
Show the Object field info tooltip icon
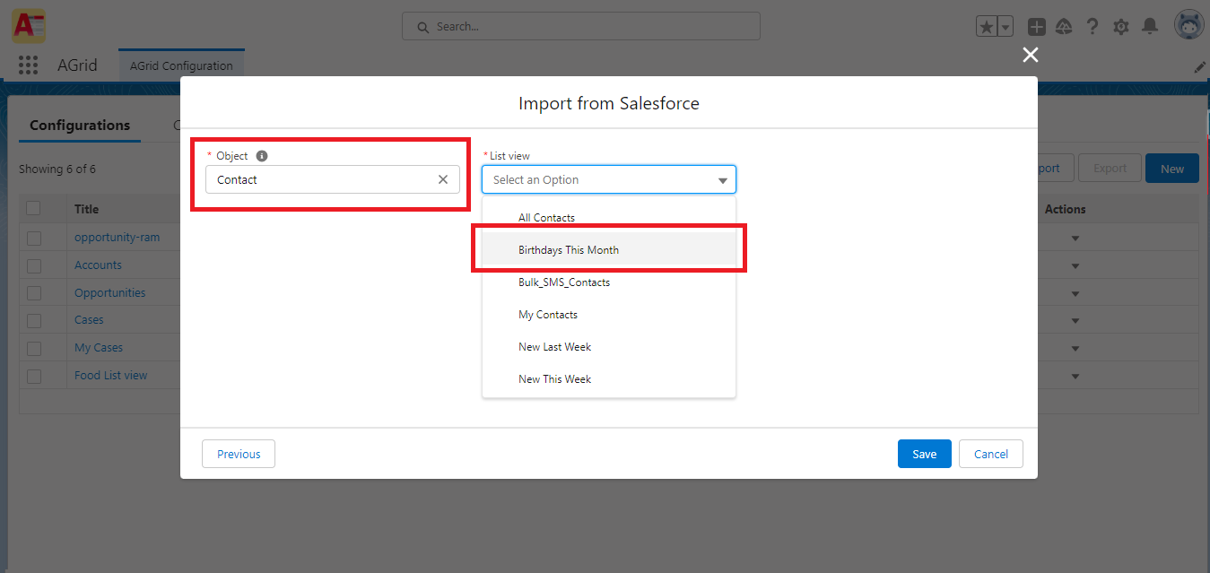click(x=262, y=155)
